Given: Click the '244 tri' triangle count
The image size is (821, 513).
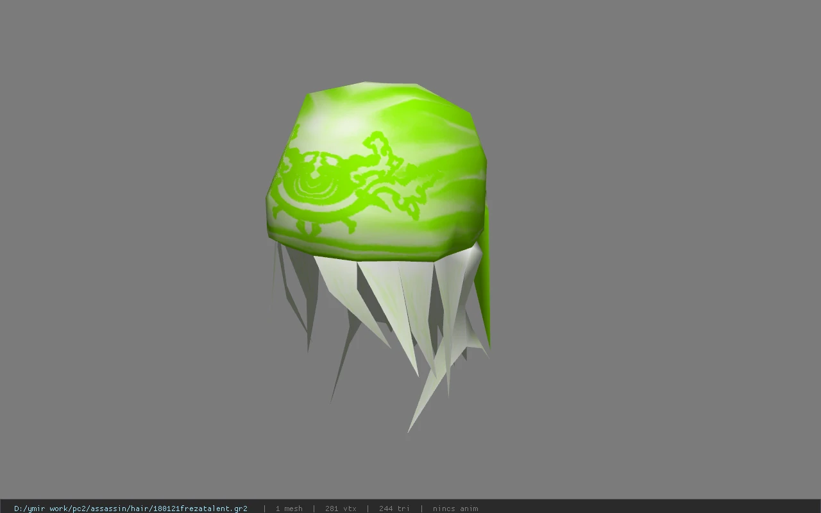Looking at the screenshot, I should [x=394, y=509].
